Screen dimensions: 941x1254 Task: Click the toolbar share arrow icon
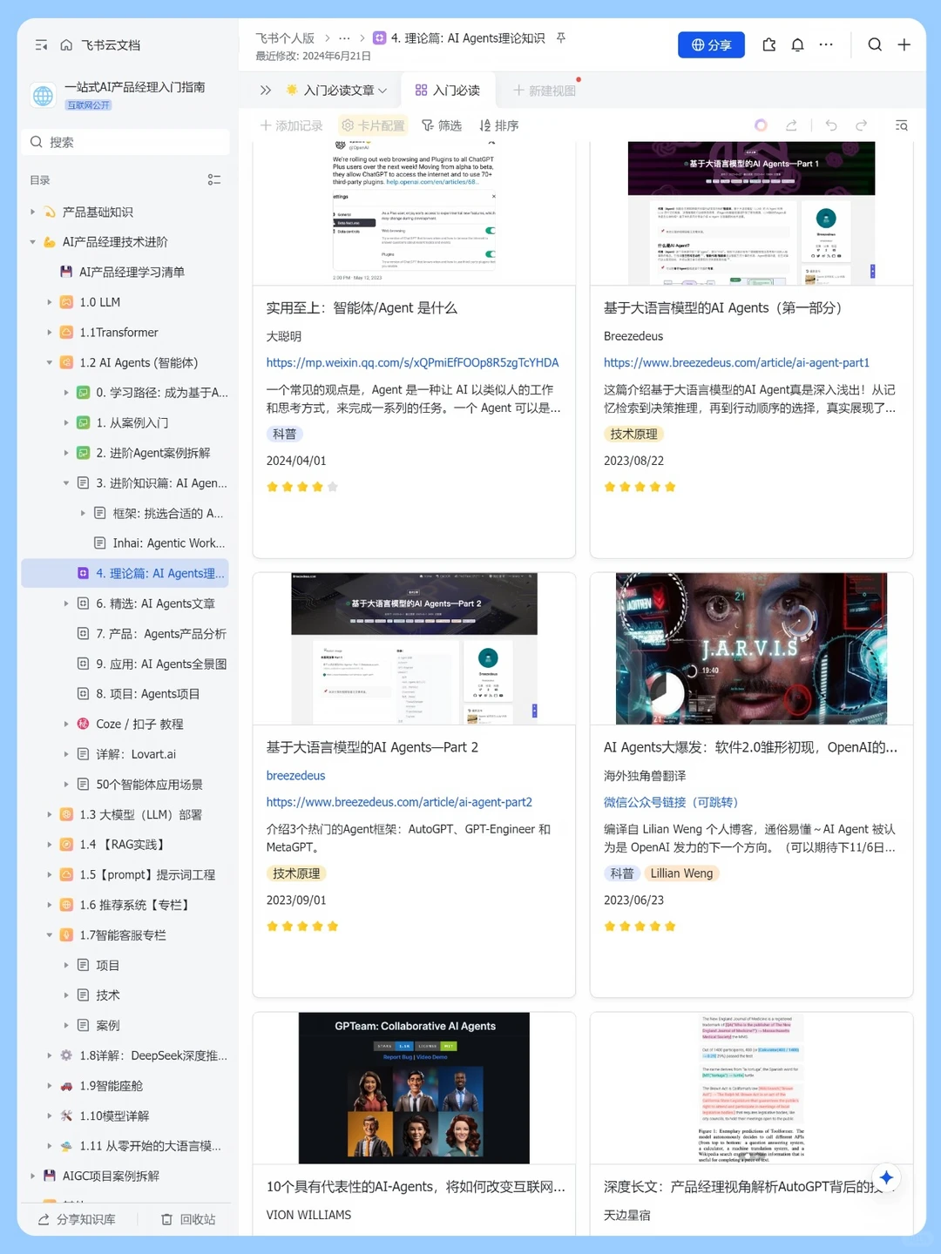pyautogui.click(x=791, y=125)
